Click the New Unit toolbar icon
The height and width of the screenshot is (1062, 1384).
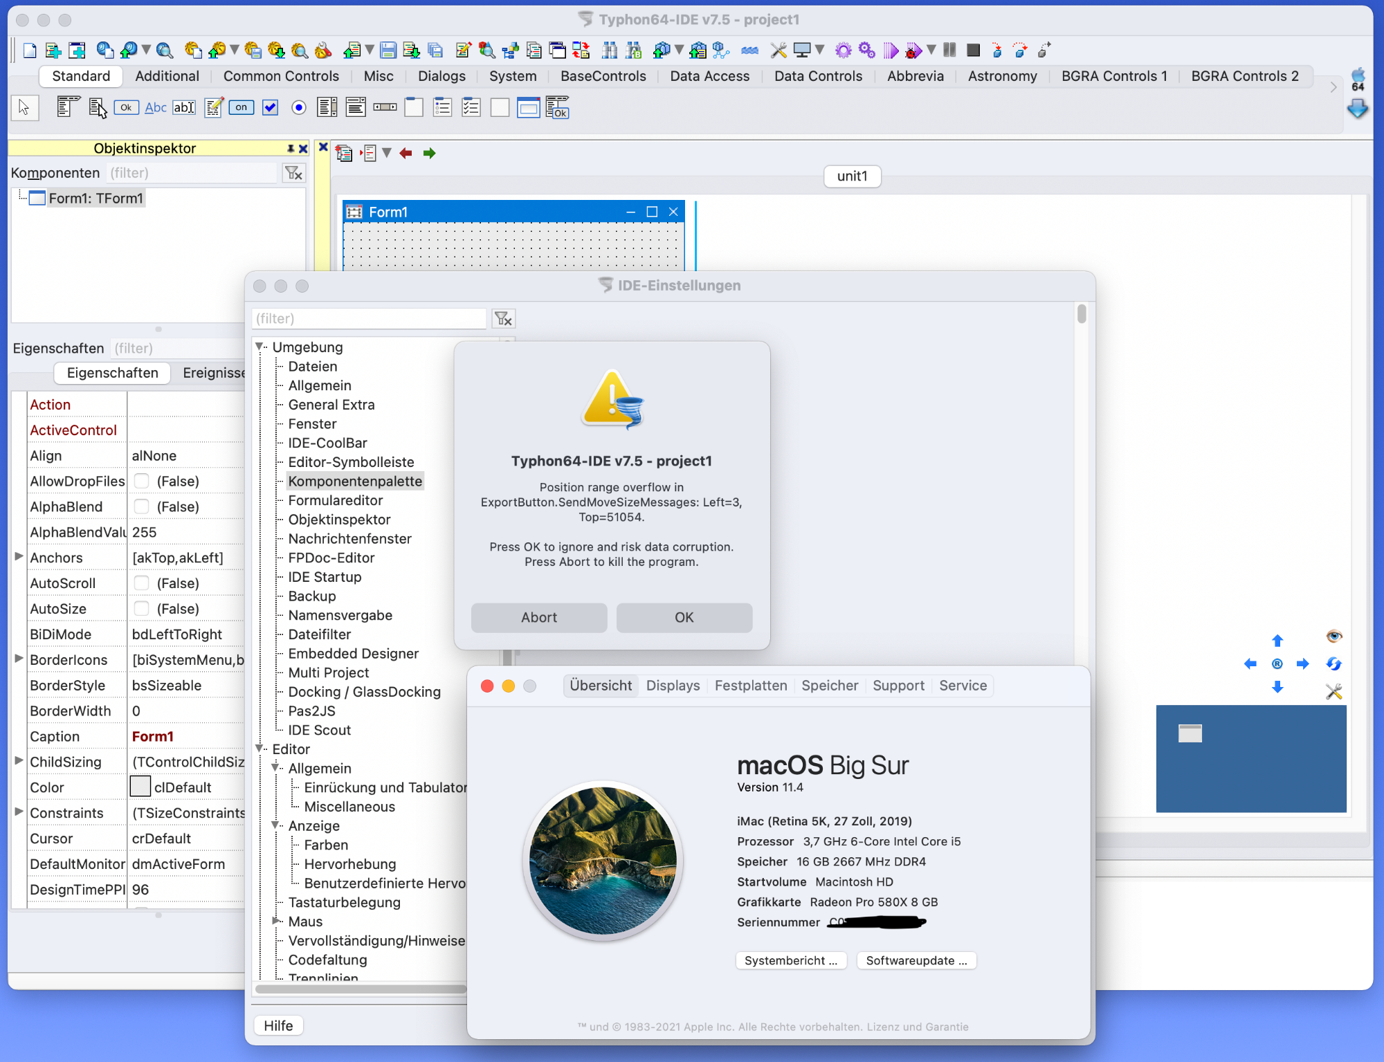pos(53,50)
